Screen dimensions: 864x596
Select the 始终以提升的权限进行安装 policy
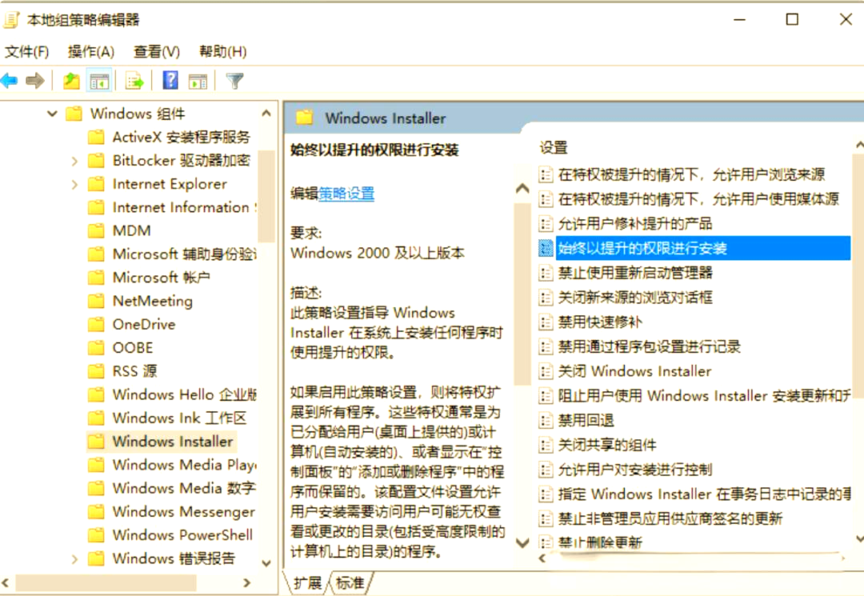click(x=648, y=248)
